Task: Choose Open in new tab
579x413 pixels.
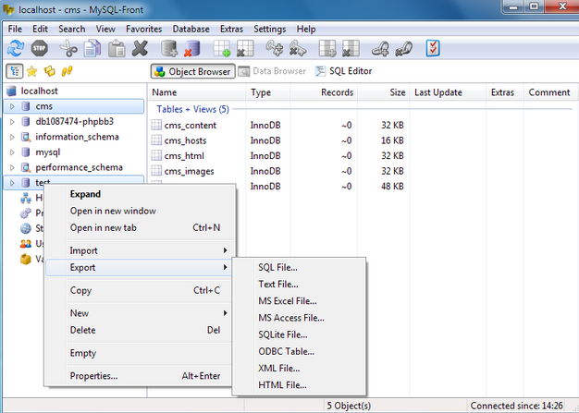Action: pyautogui.click(x=138, y=228)
